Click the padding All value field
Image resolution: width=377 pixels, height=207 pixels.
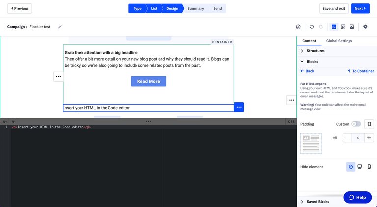click(358, 138)
